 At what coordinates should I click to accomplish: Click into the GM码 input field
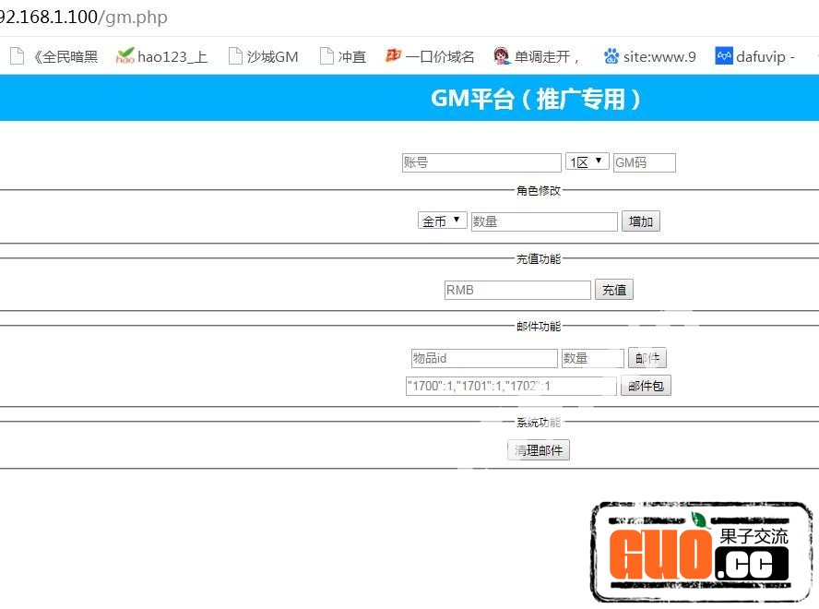coord(644,162)
